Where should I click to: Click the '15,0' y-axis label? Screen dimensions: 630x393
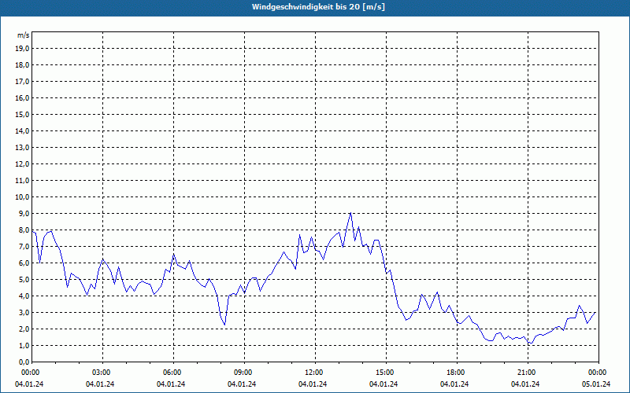point(22,114)
